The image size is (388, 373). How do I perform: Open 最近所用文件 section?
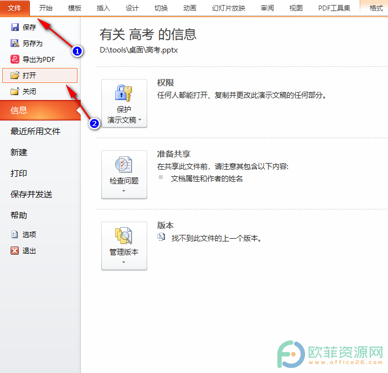pos(40,131)
